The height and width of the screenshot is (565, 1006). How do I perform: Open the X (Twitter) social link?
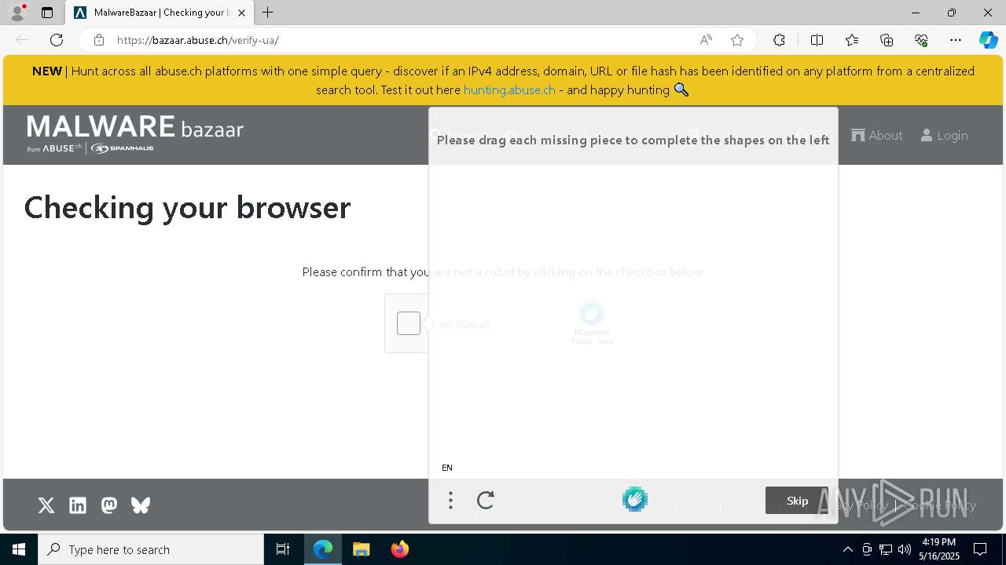point(46,505)
